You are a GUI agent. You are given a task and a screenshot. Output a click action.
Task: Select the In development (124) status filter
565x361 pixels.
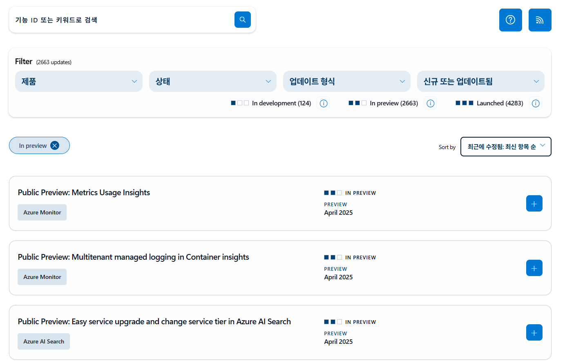coord(271,103)
